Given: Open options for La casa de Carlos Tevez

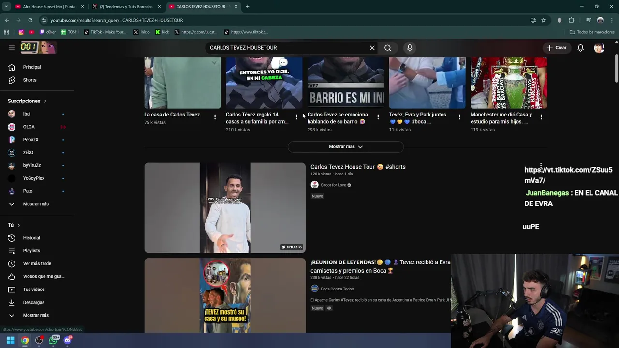Looking at the screenshot, I should coord(215,117).
